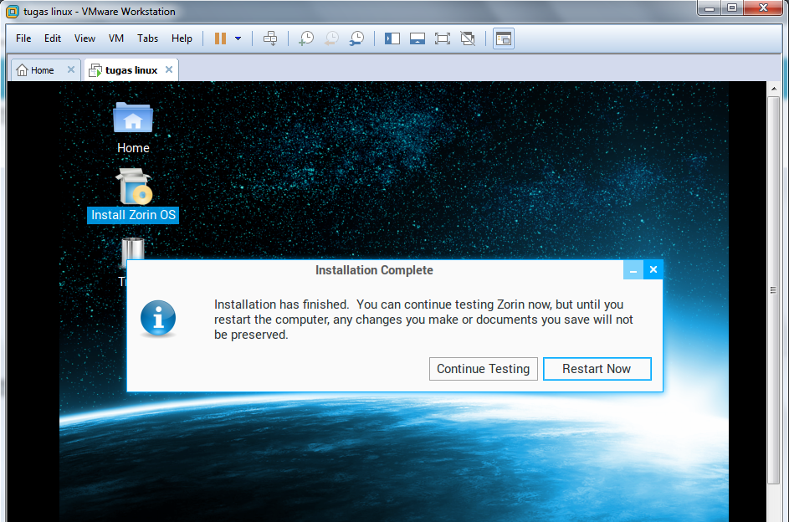
Task: Open the File menu
Action: 23,38
